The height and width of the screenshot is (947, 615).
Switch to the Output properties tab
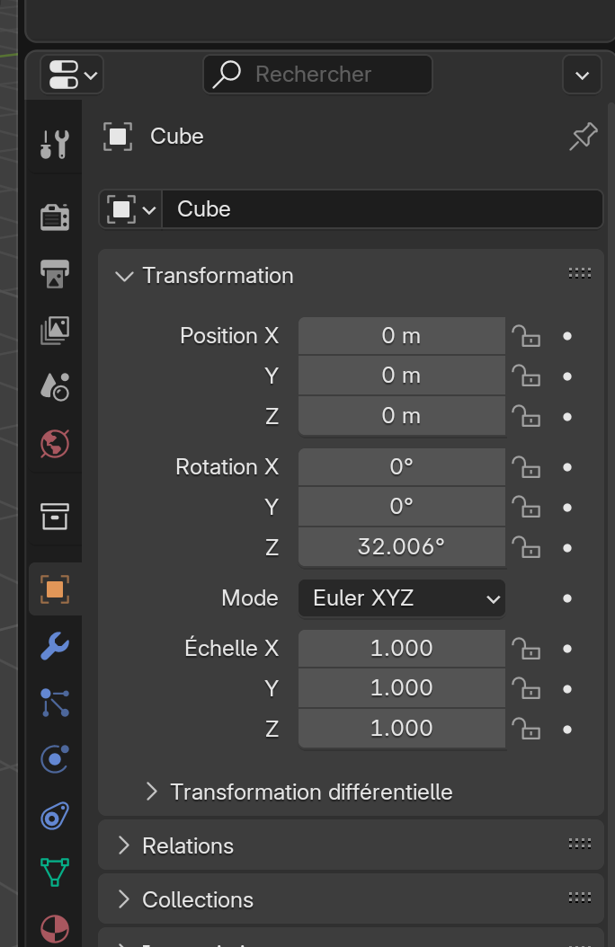pos(55,274)
